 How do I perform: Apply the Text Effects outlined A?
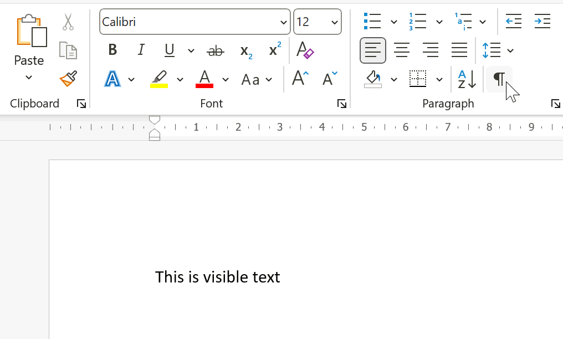coord(112,79)
